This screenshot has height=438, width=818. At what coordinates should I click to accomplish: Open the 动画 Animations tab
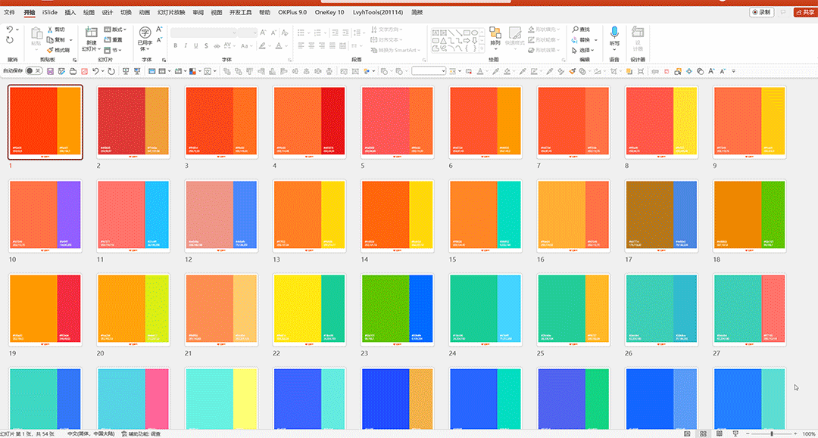(x=145, y=12)
